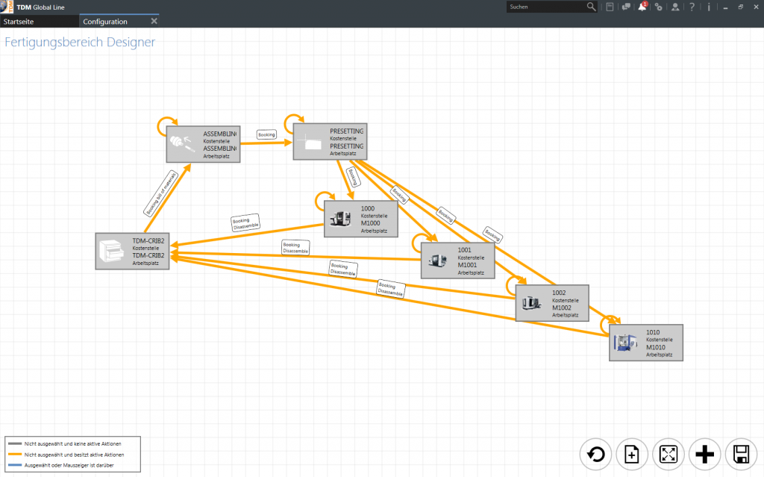Click blue legend line for selected state

click(15, 465)
